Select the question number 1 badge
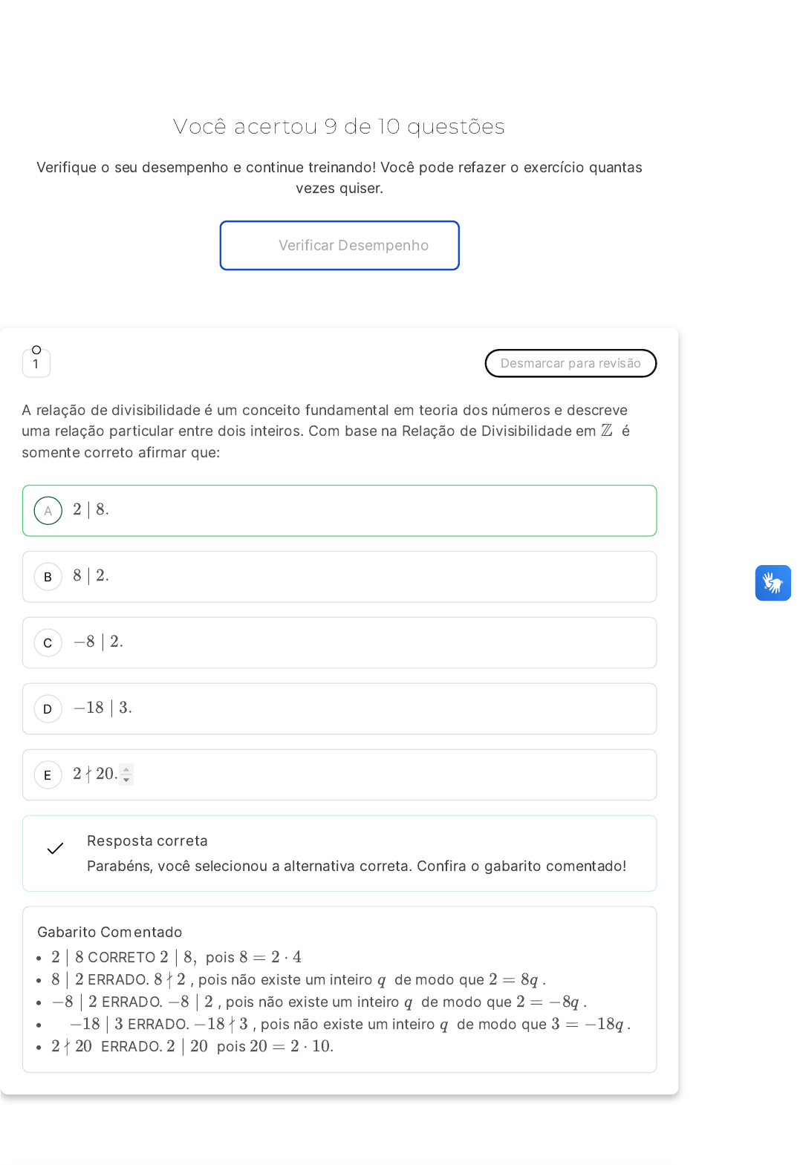800x1165 pixels. pos(36,364)
